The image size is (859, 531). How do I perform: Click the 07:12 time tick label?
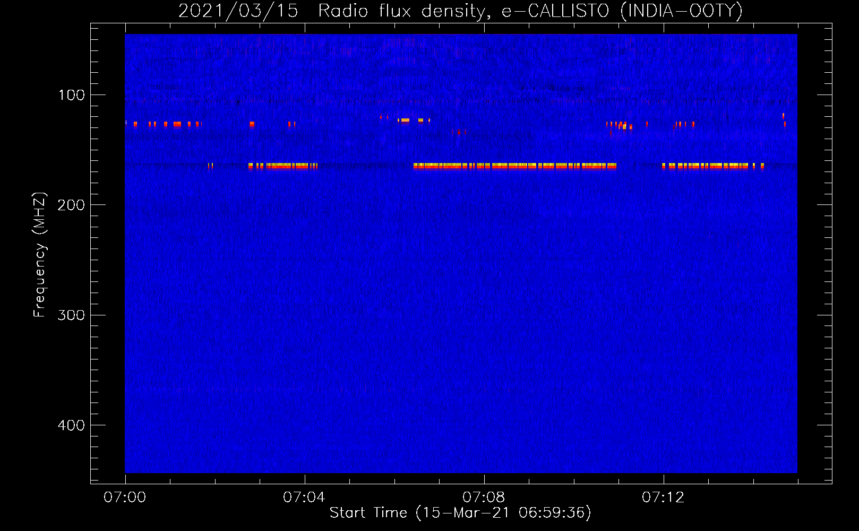[x=663, y=498]
